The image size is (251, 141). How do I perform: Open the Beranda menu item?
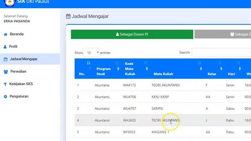click(16, 34)
